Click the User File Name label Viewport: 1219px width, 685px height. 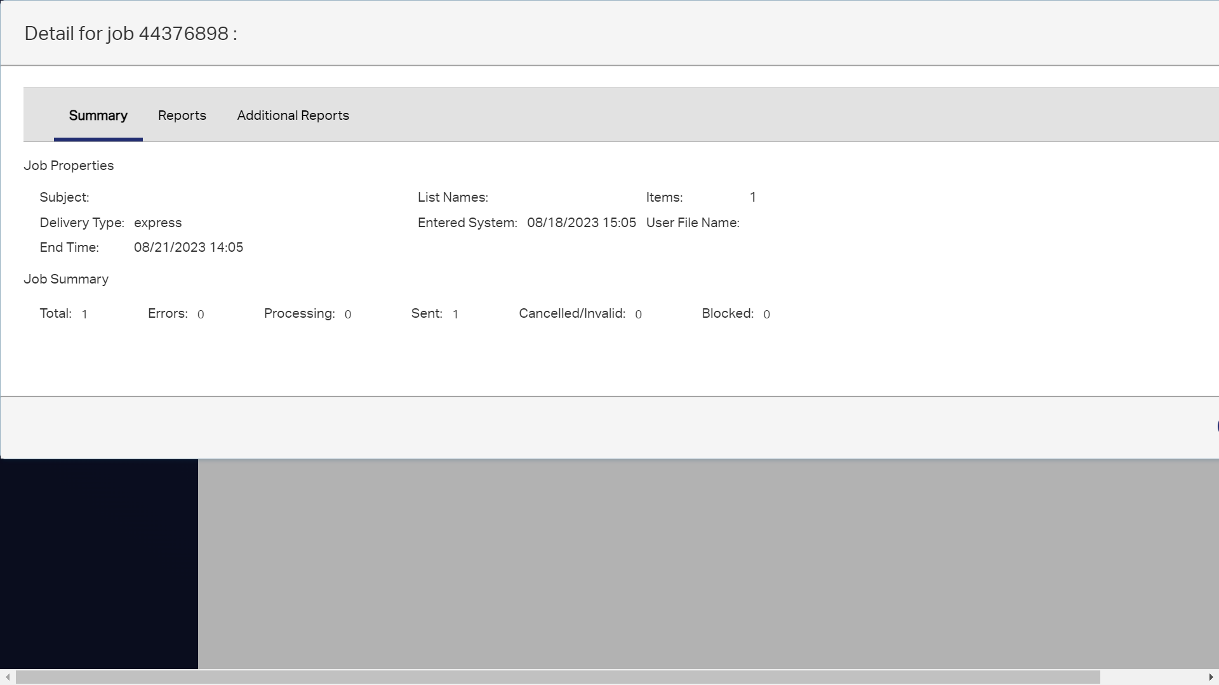pos(693,223)
